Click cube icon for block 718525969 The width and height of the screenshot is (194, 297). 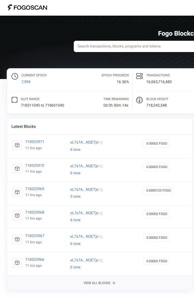click(x=17, y=192)
